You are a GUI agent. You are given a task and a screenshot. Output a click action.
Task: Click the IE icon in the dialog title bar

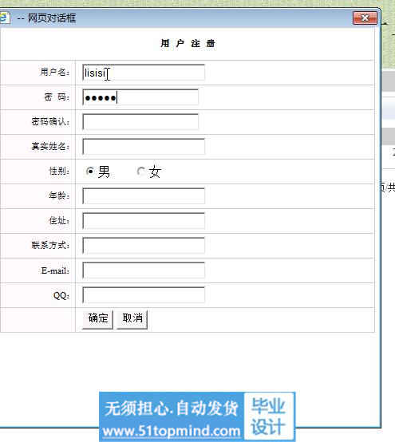pyautogui.click(x=4, y=18)
